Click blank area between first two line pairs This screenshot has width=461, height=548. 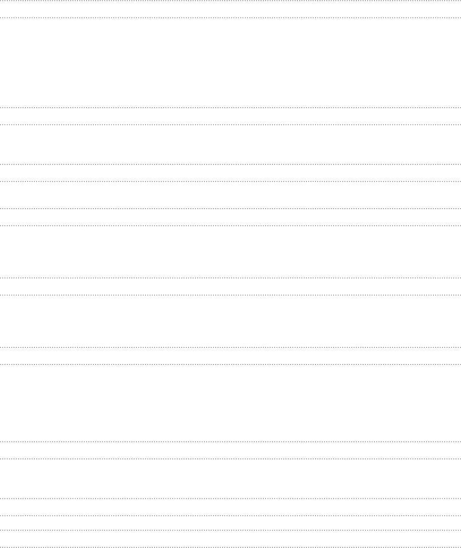tap(231, 63)
